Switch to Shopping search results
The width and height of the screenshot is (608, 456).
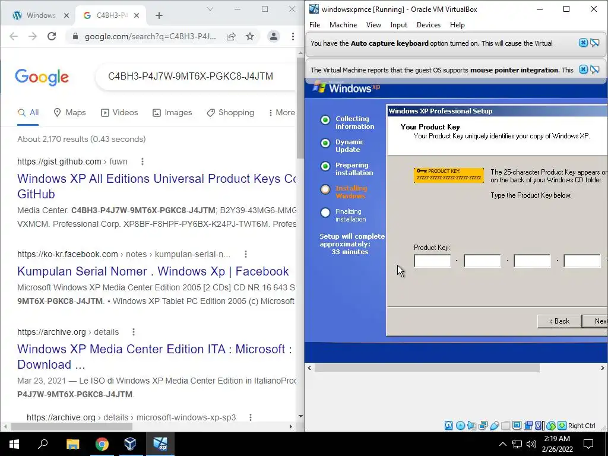tap(230, 112)
